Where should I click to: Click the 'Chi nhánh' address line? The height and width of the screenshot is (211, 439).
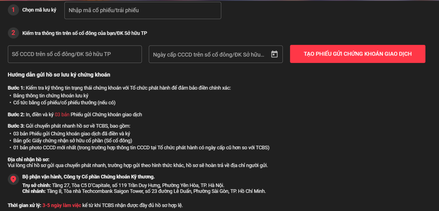click(144, 191)
